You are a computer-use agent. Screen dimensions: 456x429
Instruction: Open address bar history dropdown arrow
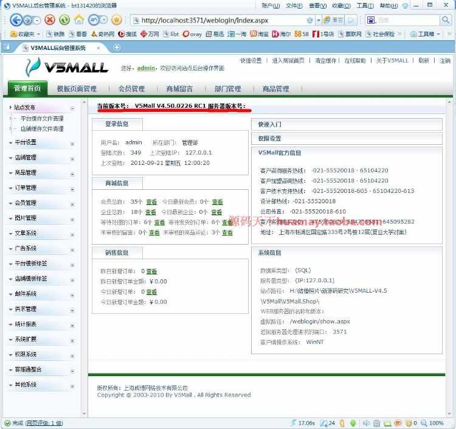click(x=319, y=20)
